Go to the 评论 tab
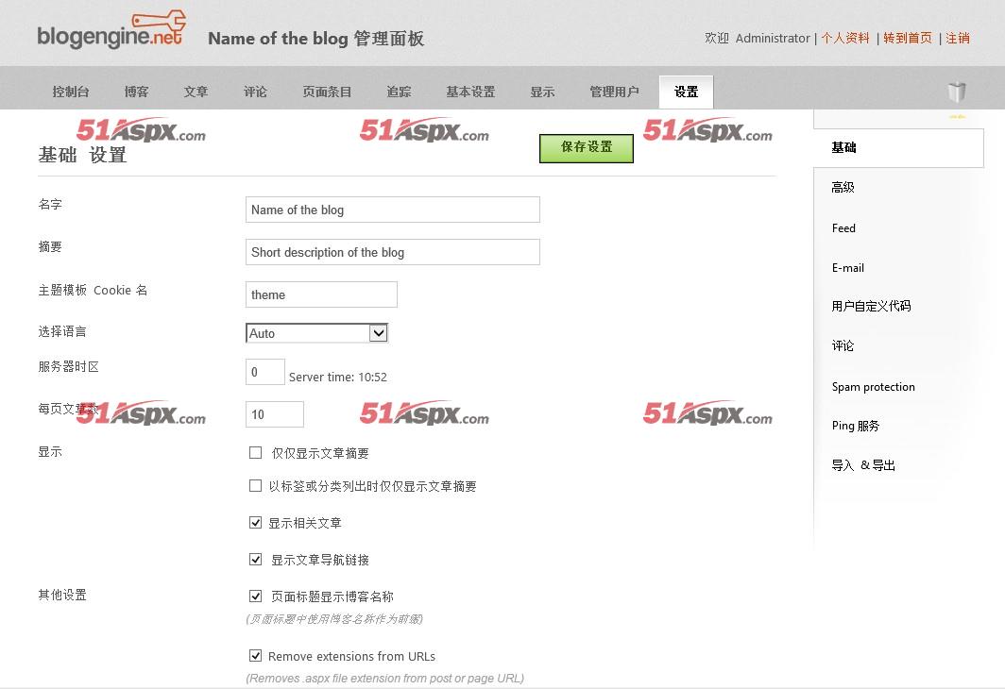The width and height of the screenshot is (1005, 689). coord(255,92)
